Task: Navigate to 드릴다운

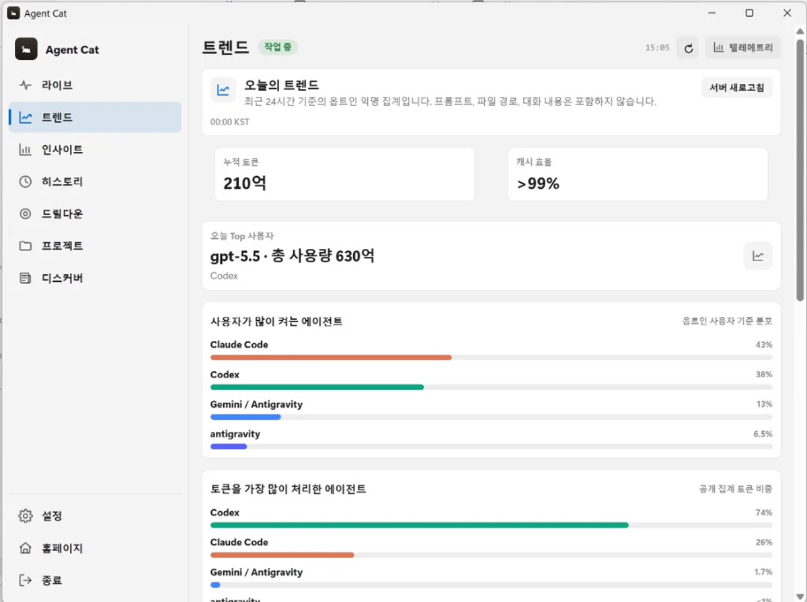Action: point(95,214)
